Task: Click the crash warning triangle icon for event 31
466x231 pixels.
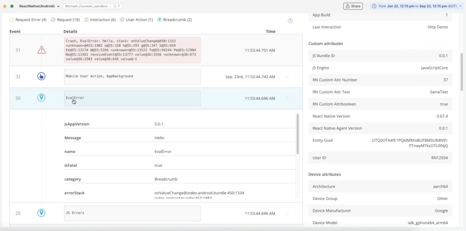Action: point(41,50)
